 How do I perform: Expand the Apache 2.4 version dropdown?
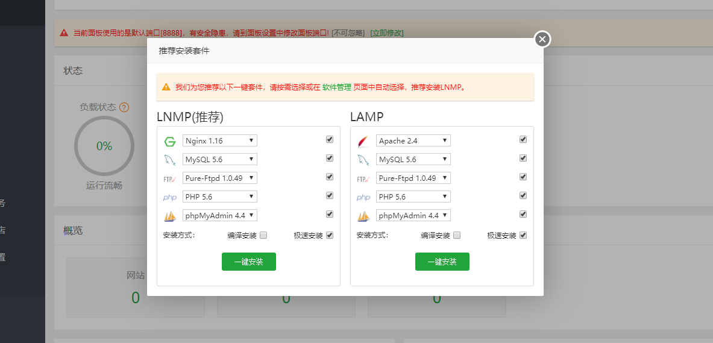(413, 140)
